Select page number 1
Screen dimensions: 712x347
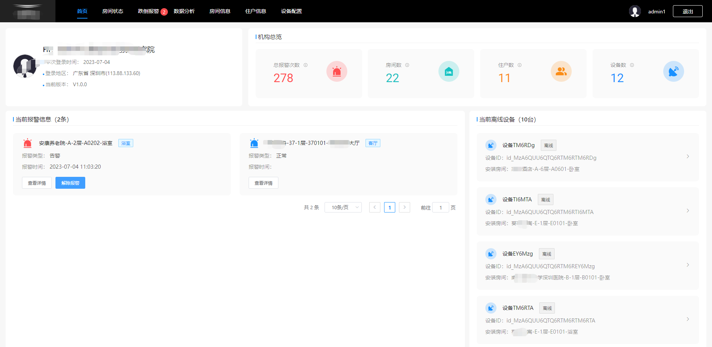(390, 207)
